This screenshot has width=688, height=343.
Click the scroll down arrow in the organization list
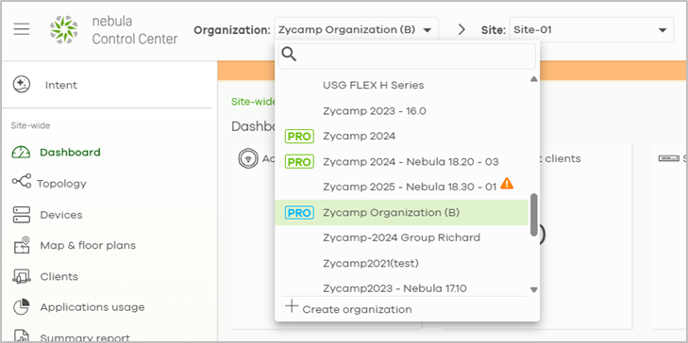coord(533,289)
